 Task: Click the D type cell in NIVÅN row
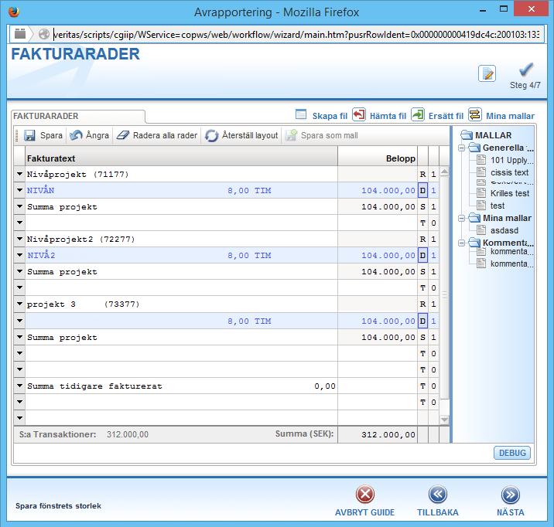coord(422,191)
